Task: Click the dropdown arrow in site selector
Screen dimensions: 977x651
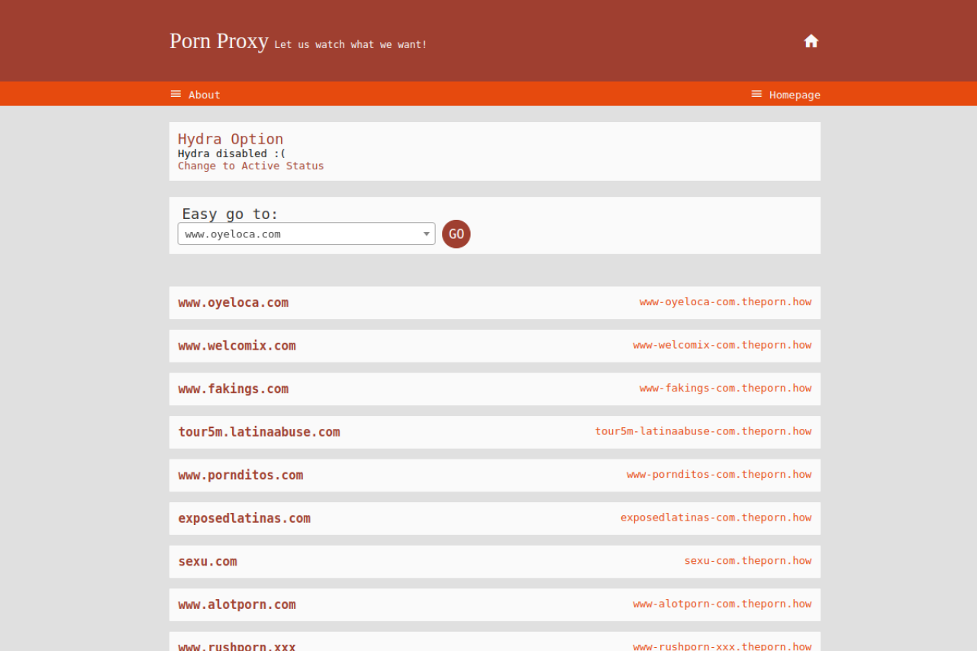Action: (427, 234)
